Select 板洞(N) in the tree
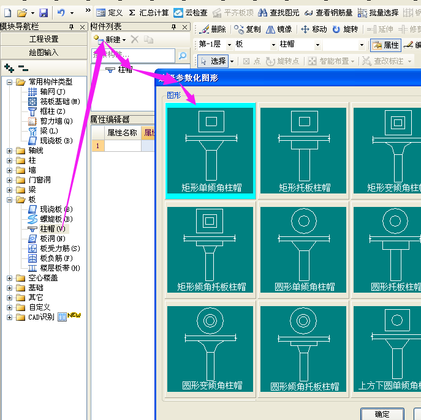The height and width of the screenshot is (420, 421). pyautogui.click(x=47, y=239)
